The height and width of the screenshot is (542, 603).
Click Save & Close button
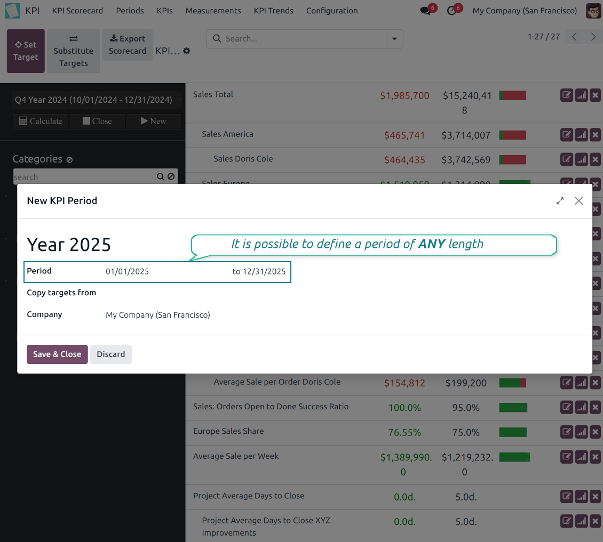(57, 354)
